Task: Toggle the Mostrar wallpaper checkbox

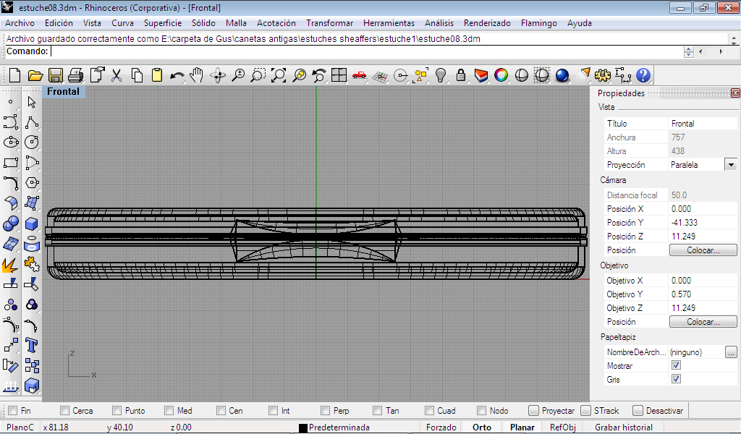Action: click(x=676, y=366)
